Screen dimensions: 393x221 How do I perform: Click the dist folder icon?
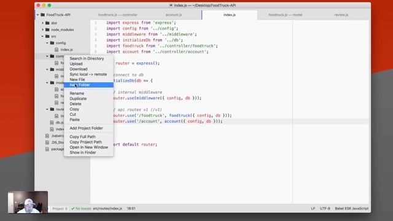point(47,23)
